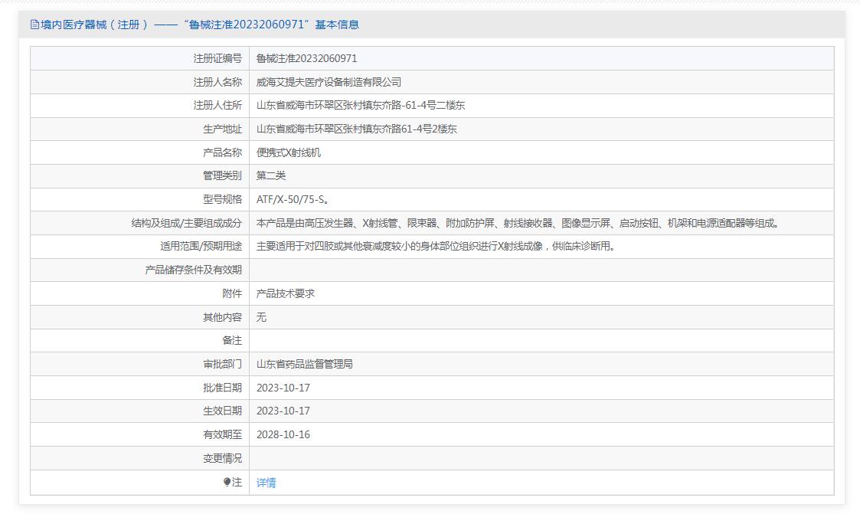Click the 批准日期 value 2023-10-17
Image resolution: width=860 pixels, height=524 pixels.
point(283,388)
